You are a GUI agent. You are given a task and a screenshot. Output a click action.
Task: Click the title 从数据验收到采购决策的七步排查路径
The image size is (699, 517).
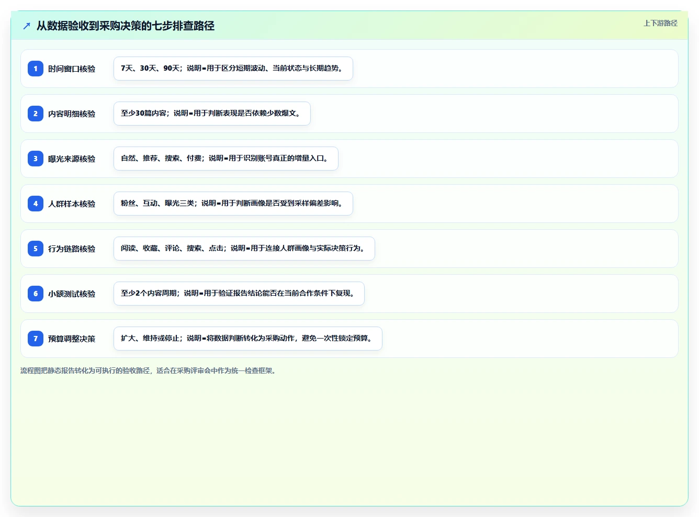[126, 26]
